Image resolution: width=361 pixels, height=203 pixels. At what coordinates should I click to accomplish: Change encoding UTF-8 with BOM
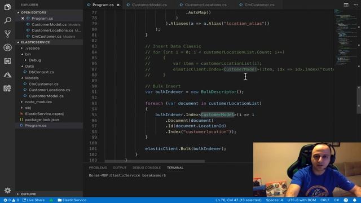pos(302,200)
